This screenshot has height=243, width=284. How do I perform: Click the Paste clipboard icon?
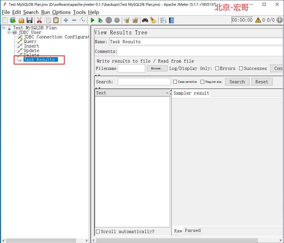56,20
